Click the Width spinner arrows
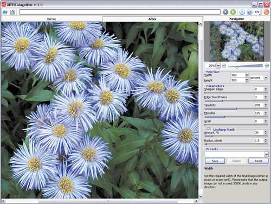 [247, 75]
